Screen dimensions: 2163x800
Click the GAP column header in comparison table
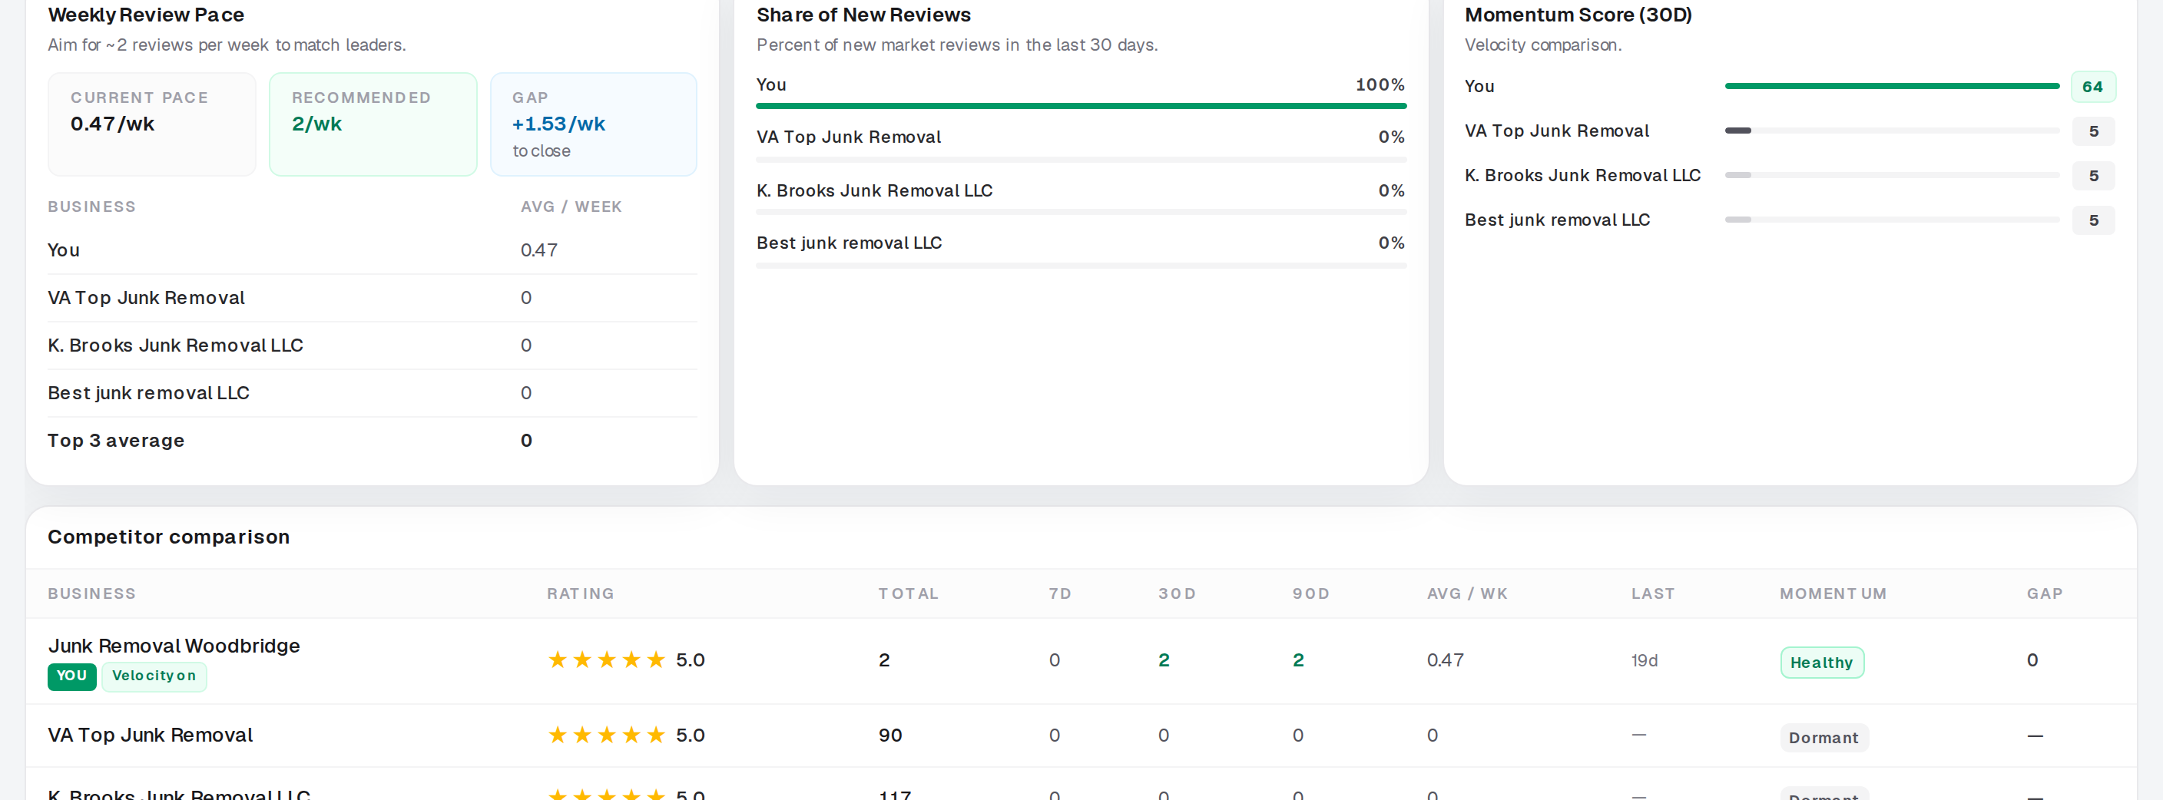click(2045, 593)
